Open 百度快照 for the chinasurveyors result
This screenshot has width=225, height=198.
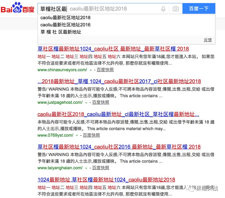coord(105,70)
